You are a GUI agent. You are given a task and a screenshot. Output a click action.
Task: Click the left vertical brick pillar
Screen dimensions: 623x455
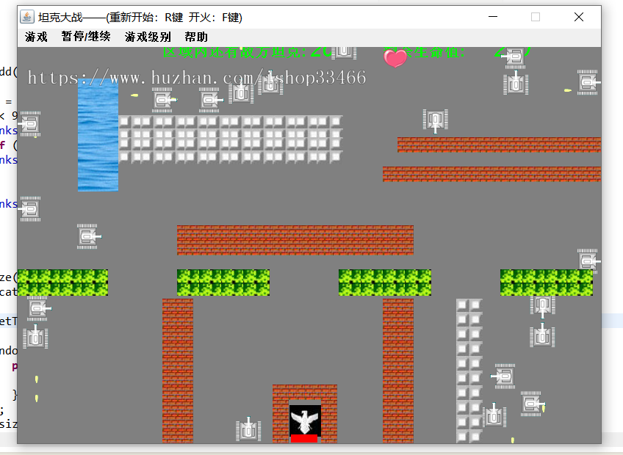pos(178,371)
